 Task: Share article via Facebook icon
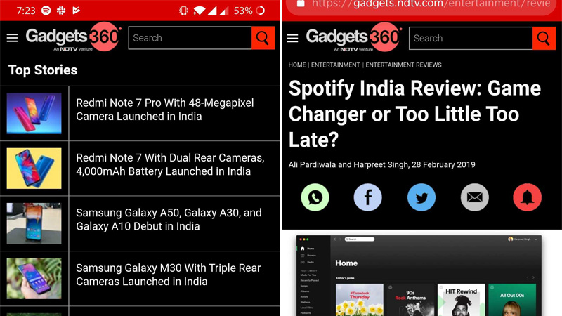pyautogui.click(x=367, y=197)
